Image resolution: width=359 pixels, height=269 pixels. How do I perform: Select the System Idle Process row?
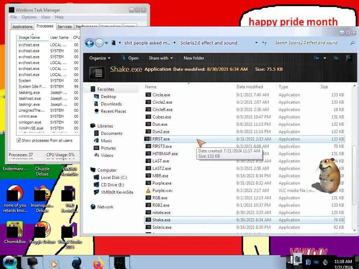click(x=48, y=87)
